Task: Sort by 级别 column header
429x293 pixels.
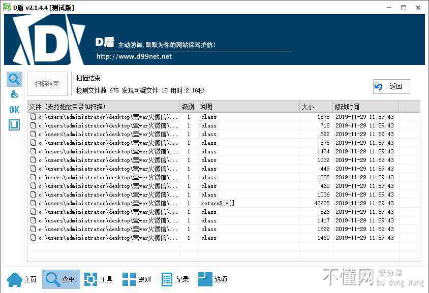Action: [x=188, y=107]
